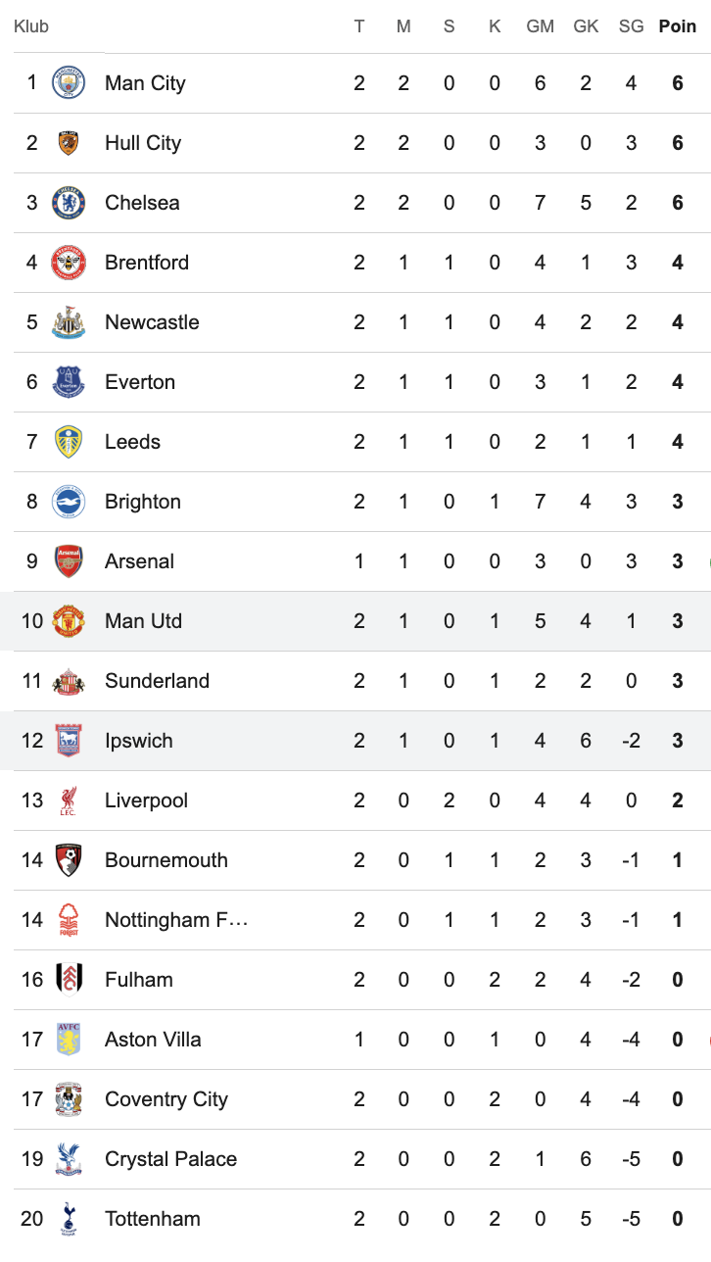Click the Liverpool club crest
The height and width of the screenshot is (1262, 711).
69,801
